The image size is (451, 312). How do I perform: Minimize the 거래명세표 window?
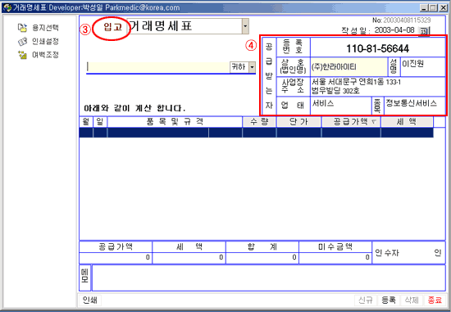(424, 7)
